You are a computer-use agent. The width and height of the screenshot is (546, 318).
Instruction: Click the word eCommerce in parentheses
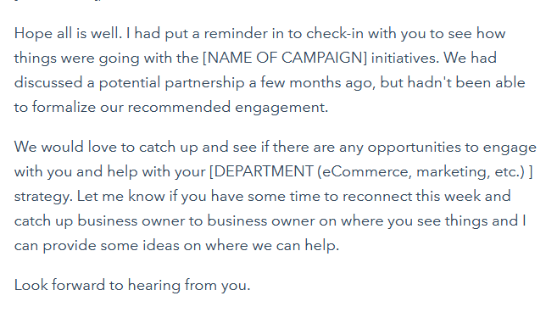(365, 171)
